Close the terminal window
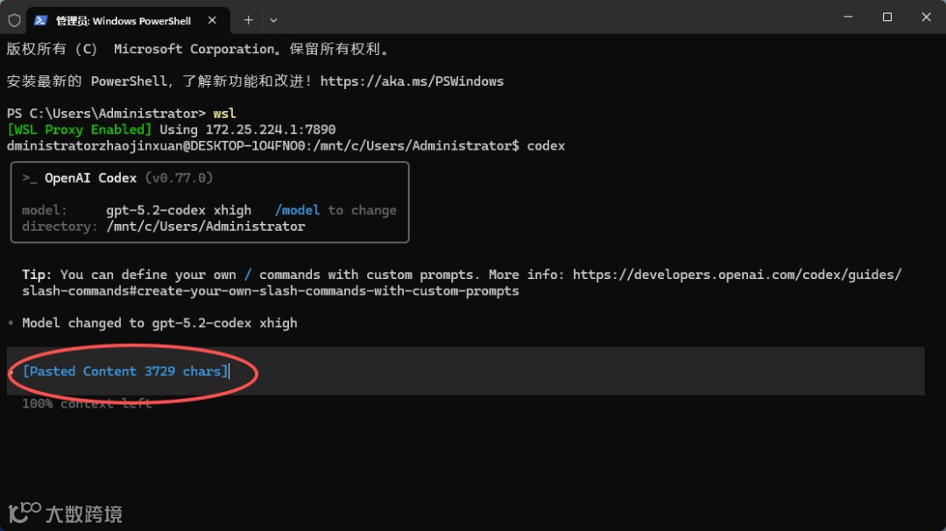 point(926,17)
